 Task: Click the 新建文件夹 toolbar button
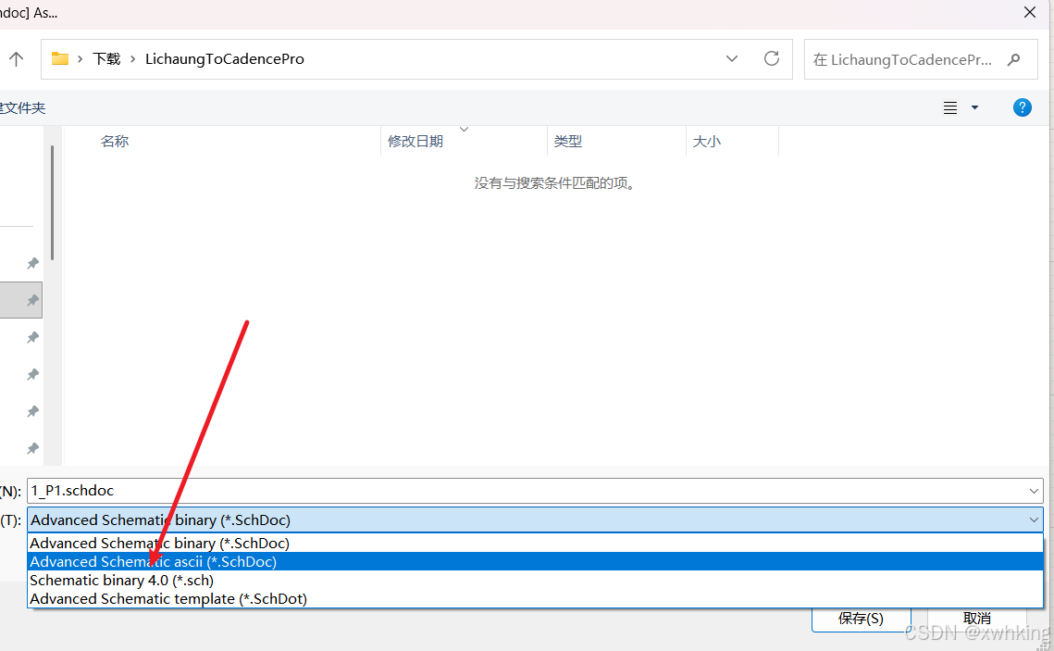point(22,108)
